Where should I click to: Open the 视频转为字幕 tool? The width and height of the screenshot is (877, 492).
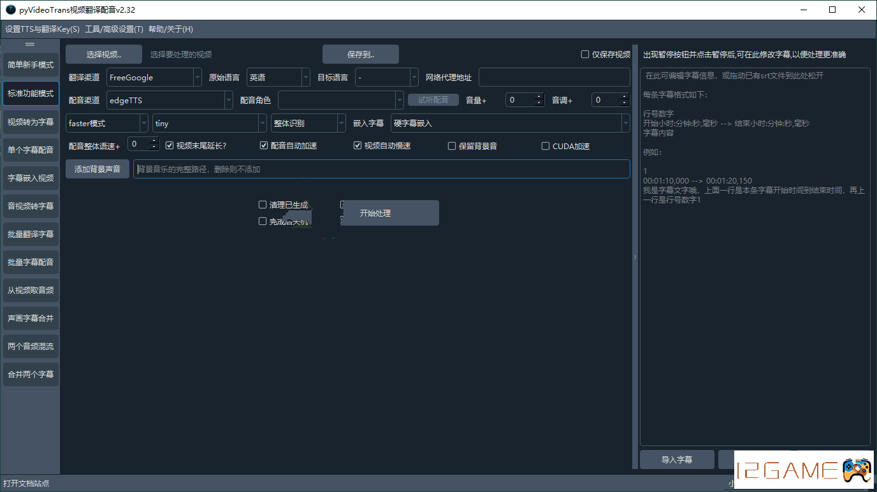[31, 122]
